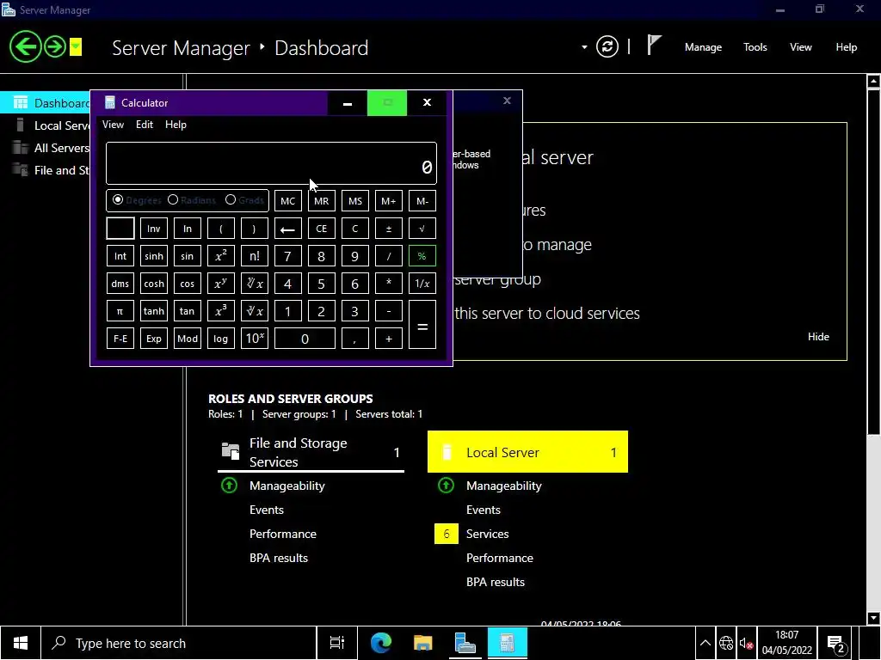This screenshot has height=660, width=881.
Task: Launch Microsoft Edge from the taskbar
Action: point(381,643)
